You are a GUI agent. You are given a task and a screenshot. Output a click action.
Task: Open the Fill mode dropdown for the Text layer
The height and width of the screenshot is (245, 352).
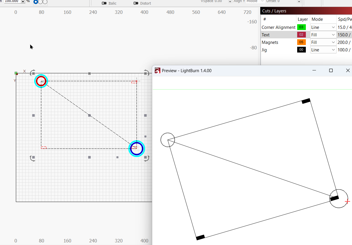(333, 35)
